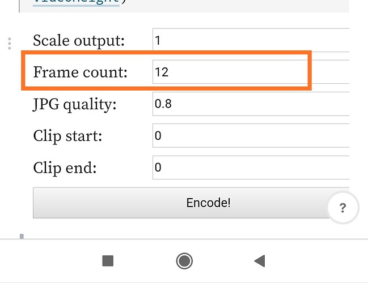Click the "JPG quality:" label text
The image size is (368, 283).
75,104
